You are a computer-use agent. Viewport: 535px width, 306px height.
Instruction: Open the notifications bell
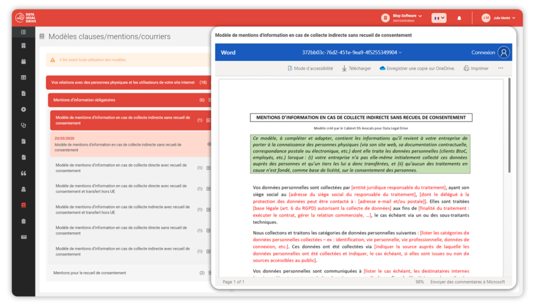(459, 18)
